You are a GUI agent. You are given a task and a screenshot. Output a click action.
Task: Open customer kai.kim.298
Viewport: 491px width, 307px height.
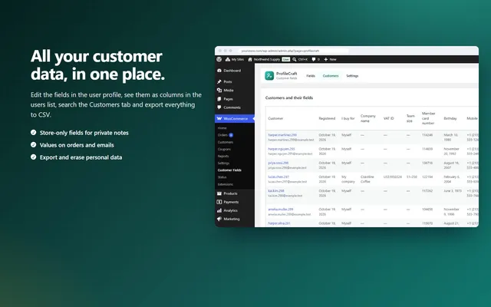tap(276, 191)
